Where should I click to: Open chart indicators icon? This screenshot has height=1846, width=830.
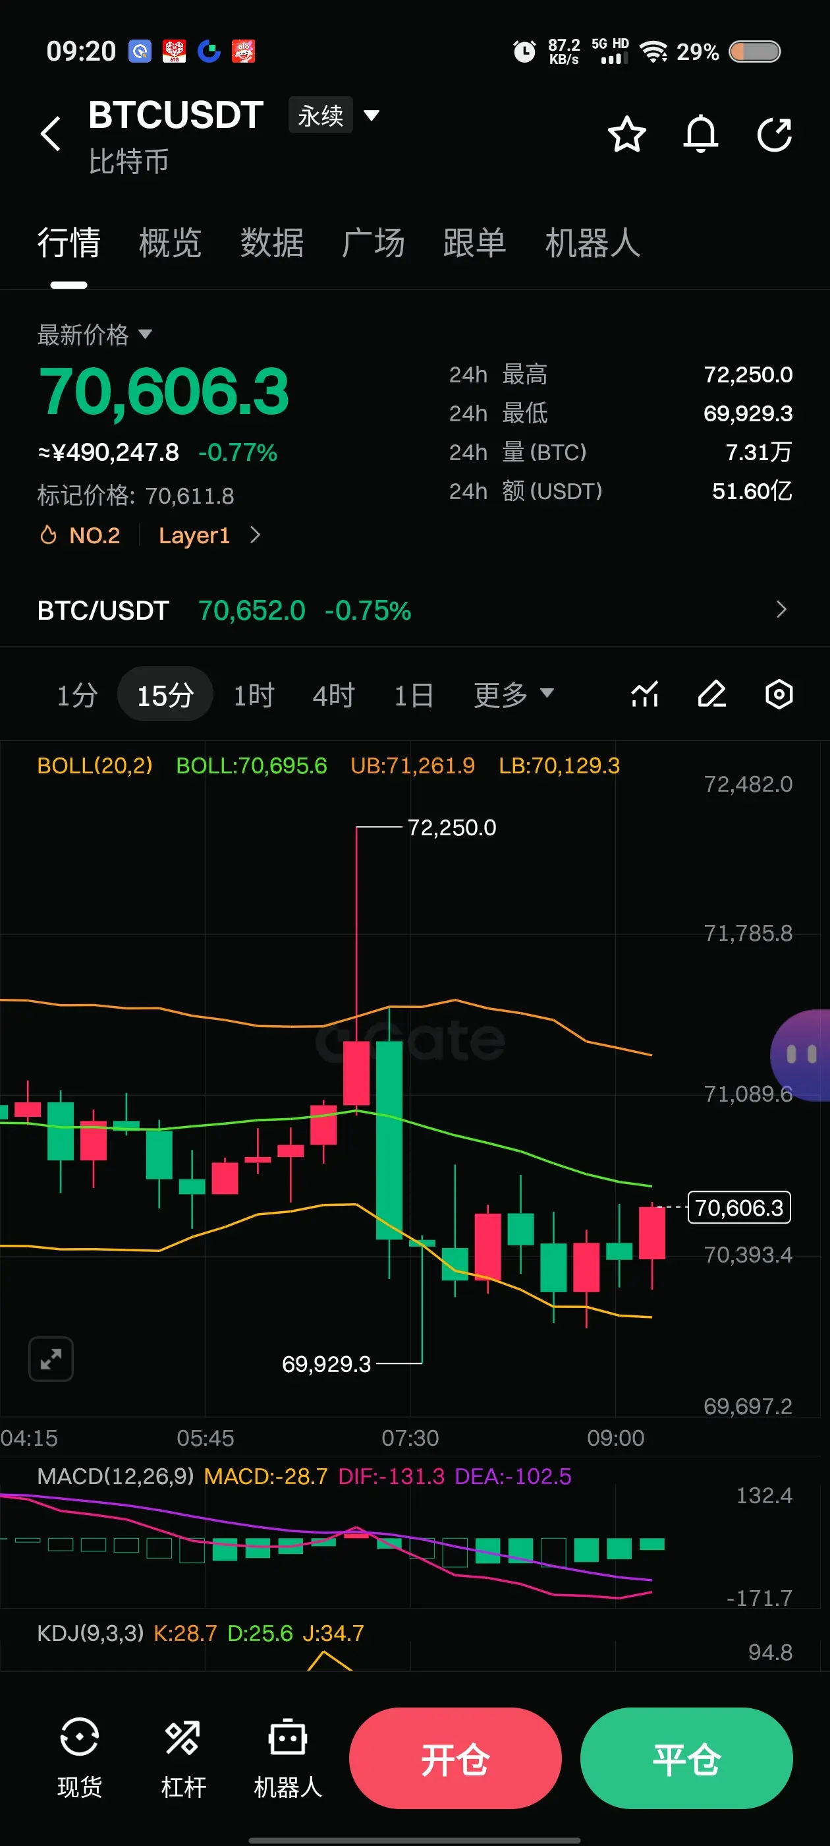pos(644,694)
